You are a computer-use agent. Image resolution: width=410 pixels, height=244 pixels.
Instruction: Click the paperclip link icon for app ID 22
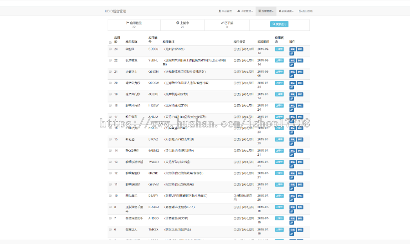click(x=292, y=65)
